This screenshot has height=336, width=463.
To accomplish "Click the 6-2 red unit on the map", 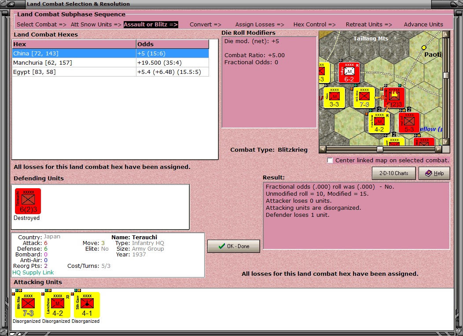I will pos(349,73).
